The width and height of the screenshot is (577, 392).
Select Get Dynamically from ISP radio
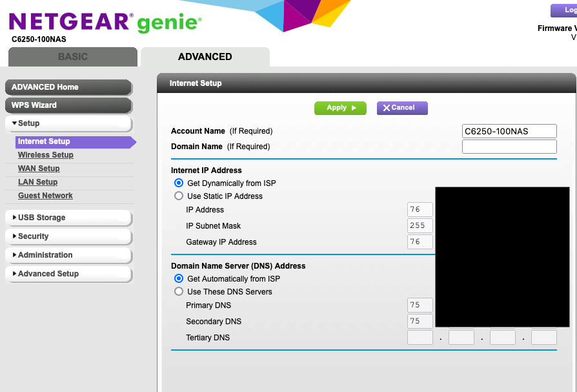click(x=179, y=183)
